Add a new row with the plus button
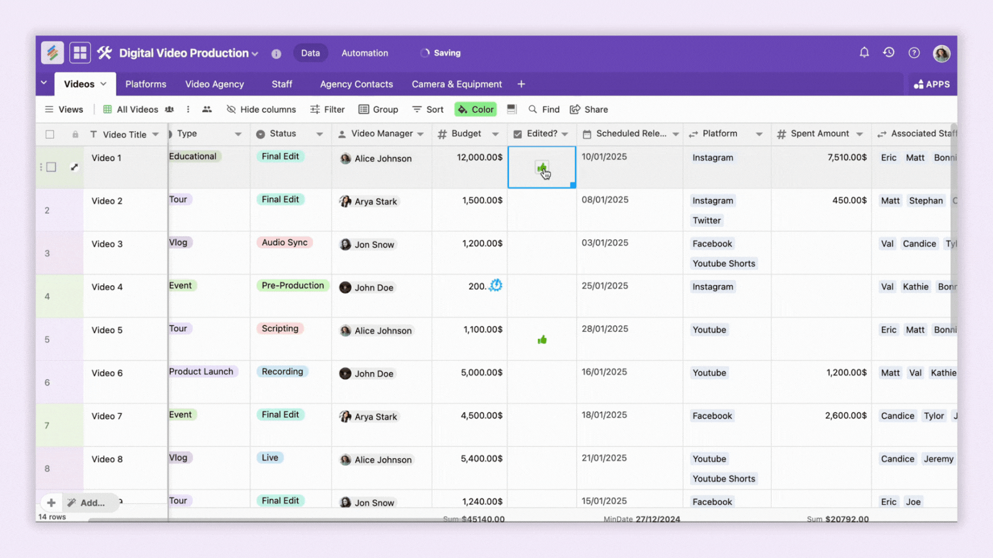The height and width of the screenshot is (558, 993). click(51, 502)
